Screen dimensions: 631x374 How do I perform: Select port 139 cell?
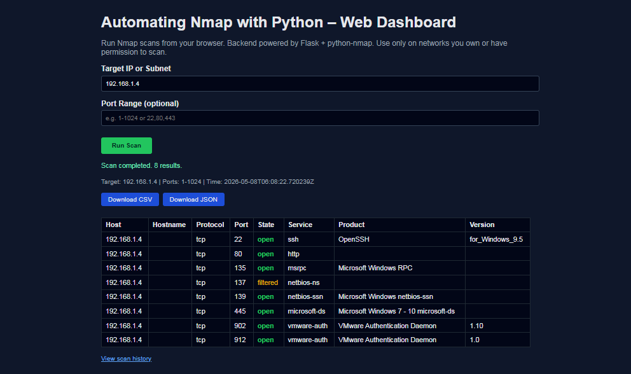(x=242, y=296)
